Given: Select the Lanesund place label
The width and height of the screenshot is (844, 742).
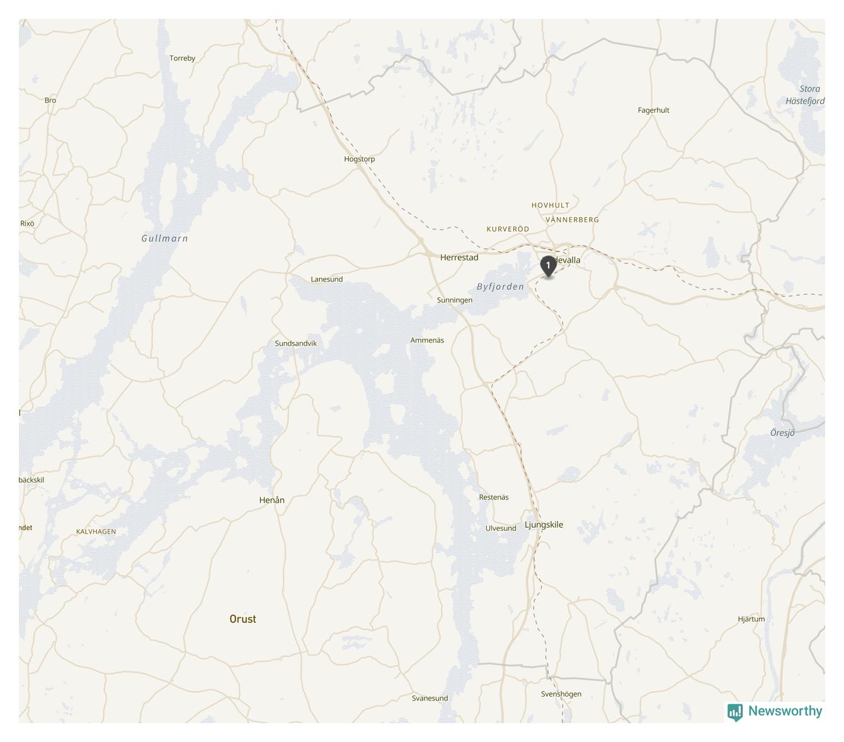Looking at the screenshot, I should (x=327, y=279).
